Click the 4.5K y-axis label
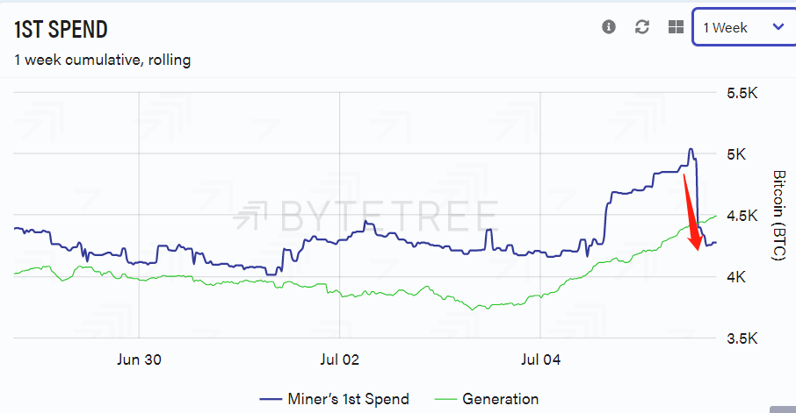This screenshot has height=413, width=796. click(x=742, y=216)
